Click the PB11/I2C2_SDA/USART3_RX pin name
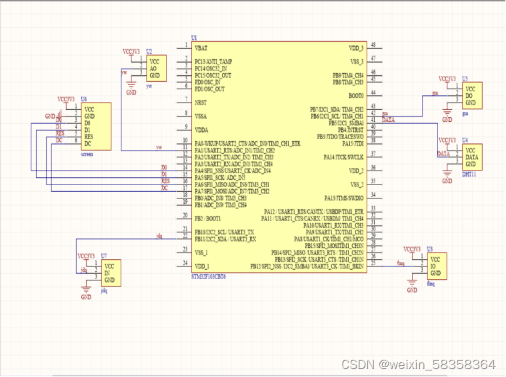 [x=225, y=239]
